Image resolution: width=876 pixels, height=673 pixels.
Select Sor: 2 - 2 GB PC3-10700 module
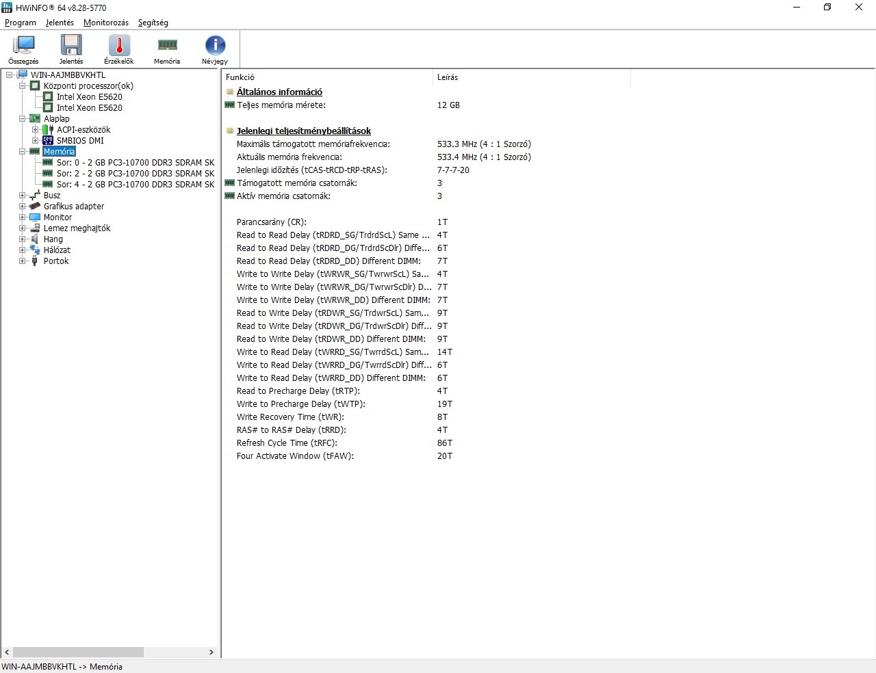point(136,173)
